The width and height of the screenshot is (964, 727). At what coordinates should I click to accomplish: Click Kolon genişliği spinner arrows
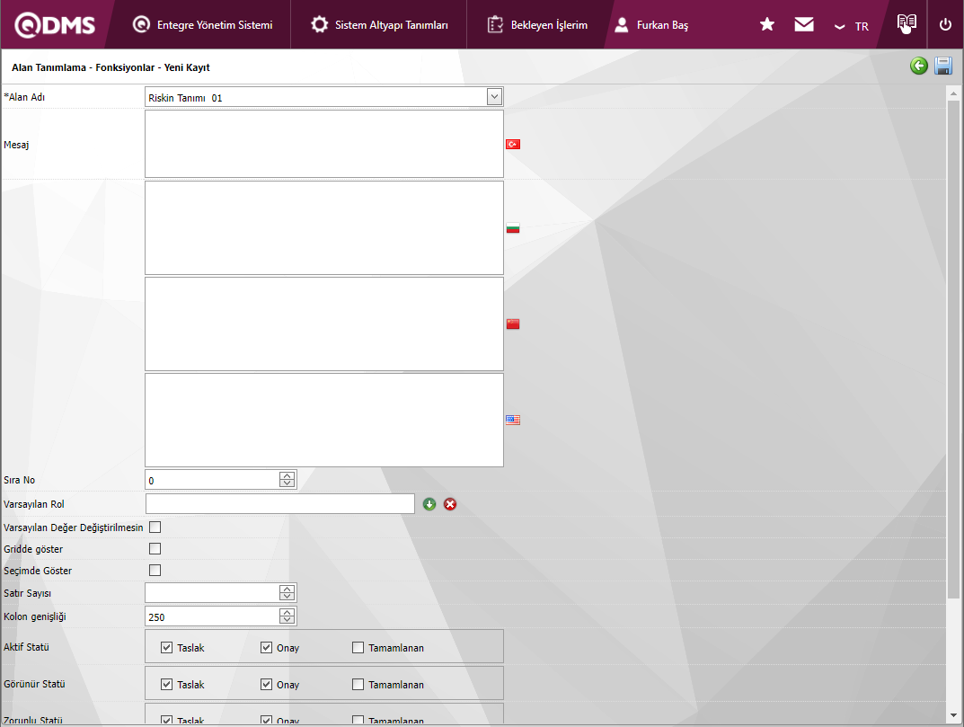point(287,616)
